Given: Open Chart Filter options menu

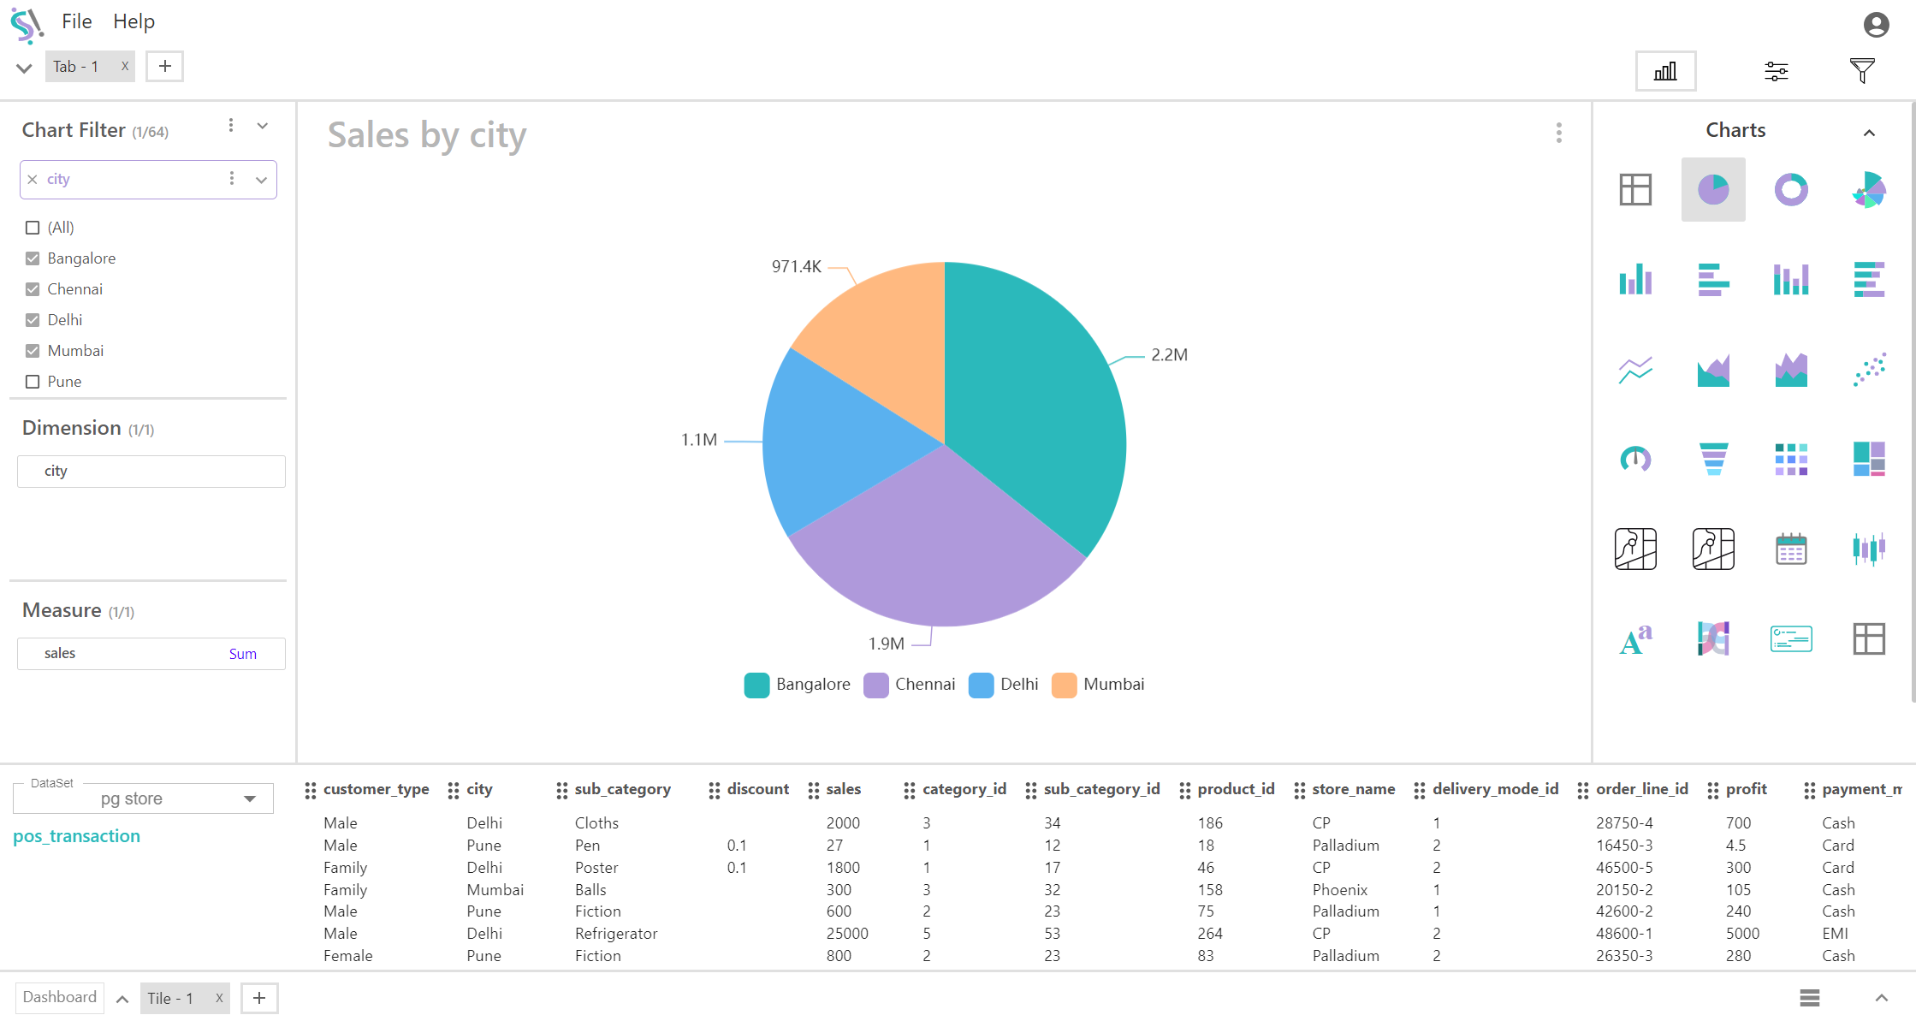Looking at the screenshot, I should coord(231,129).
